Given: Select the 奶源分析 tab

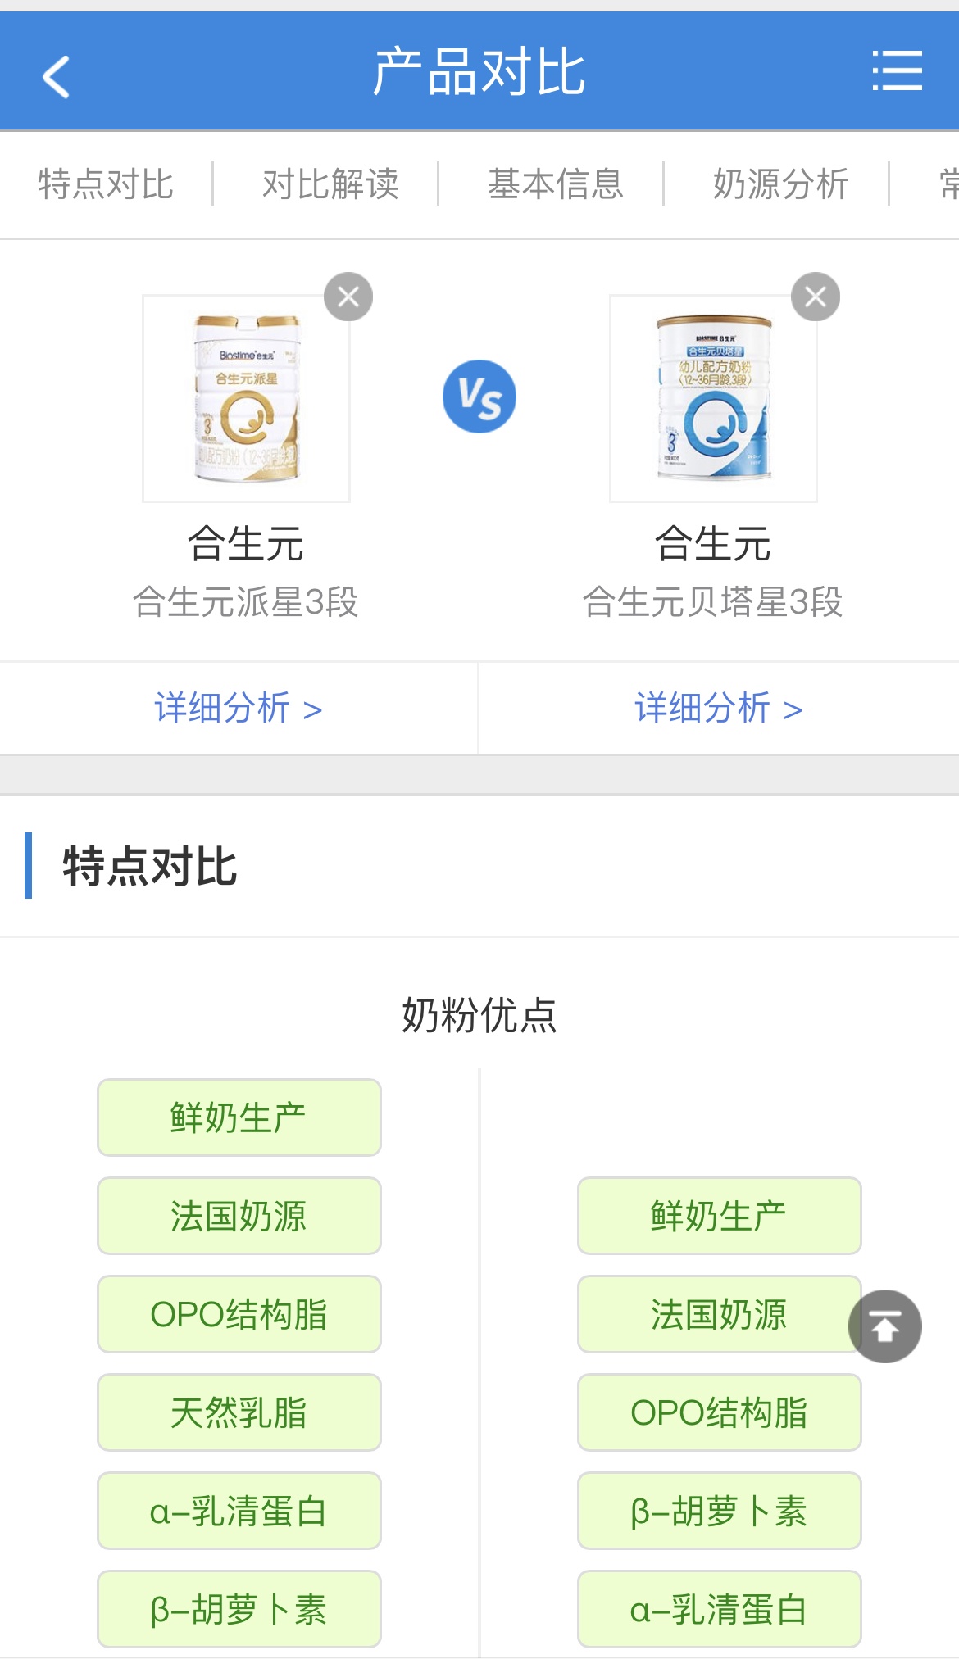Looking at the screenshot, I should 780,184.
